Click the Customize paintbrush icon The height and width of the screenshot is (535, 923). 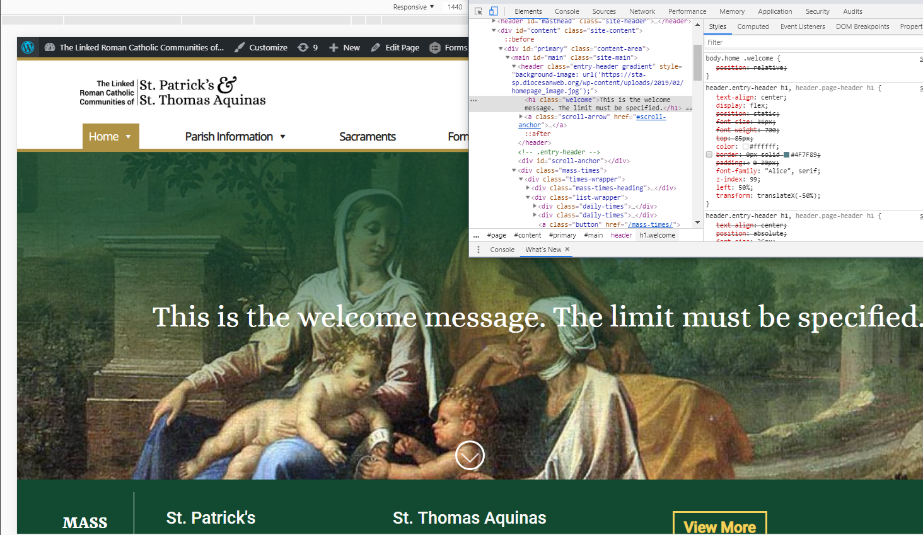(x=240, y=47)
